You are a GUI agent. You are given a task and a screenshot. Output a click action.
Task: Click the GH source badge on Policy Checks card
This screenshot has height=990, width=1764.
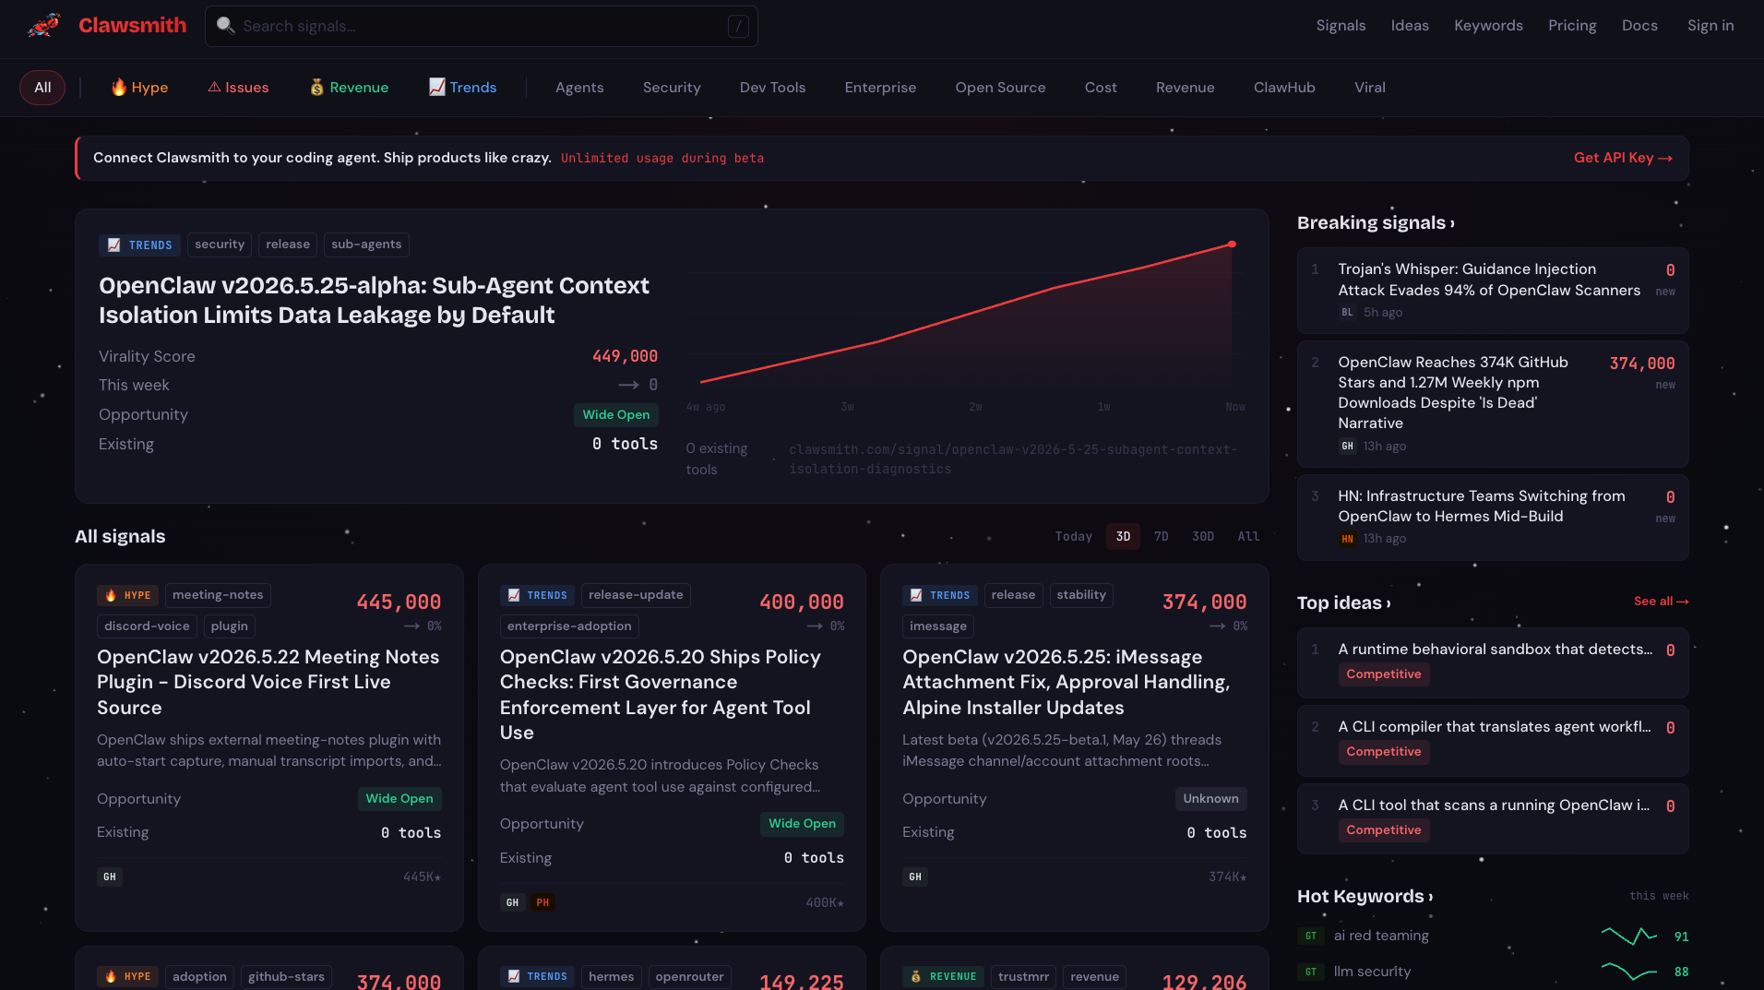coord(512,902)
